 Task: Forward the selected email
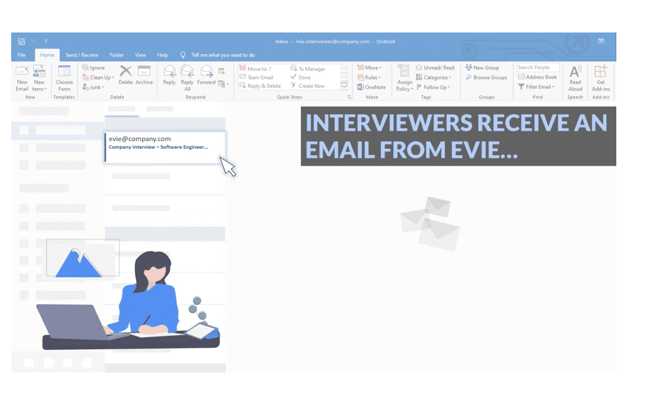tap(206, 75)
